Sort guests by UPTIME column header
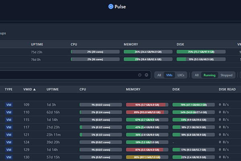The width and height of the screenshot is (241, 161). click(x=53, y=89)
